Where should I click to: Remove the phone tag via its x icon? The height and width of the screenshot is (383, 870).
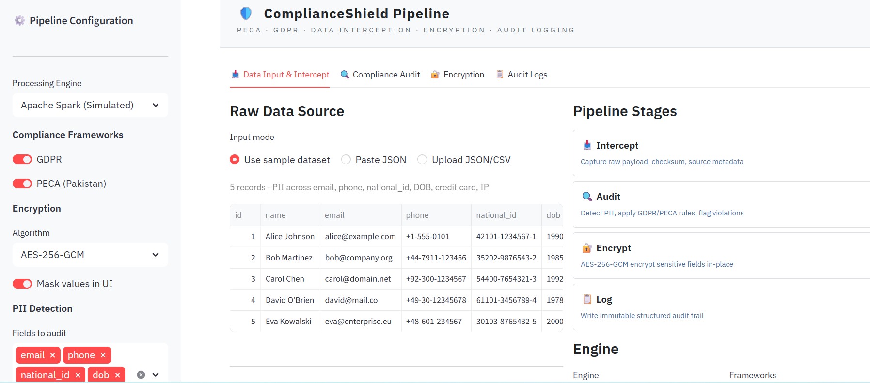point(103,355)
